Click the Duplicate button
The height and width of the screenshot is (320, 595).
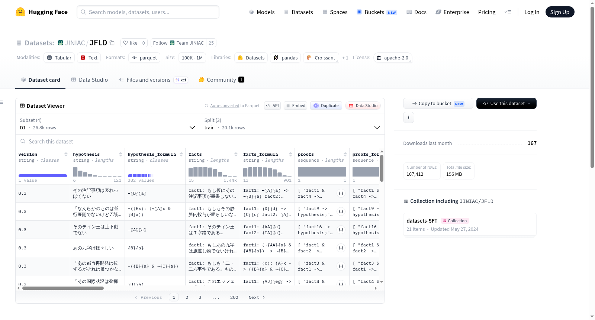[x=326, y=106]
